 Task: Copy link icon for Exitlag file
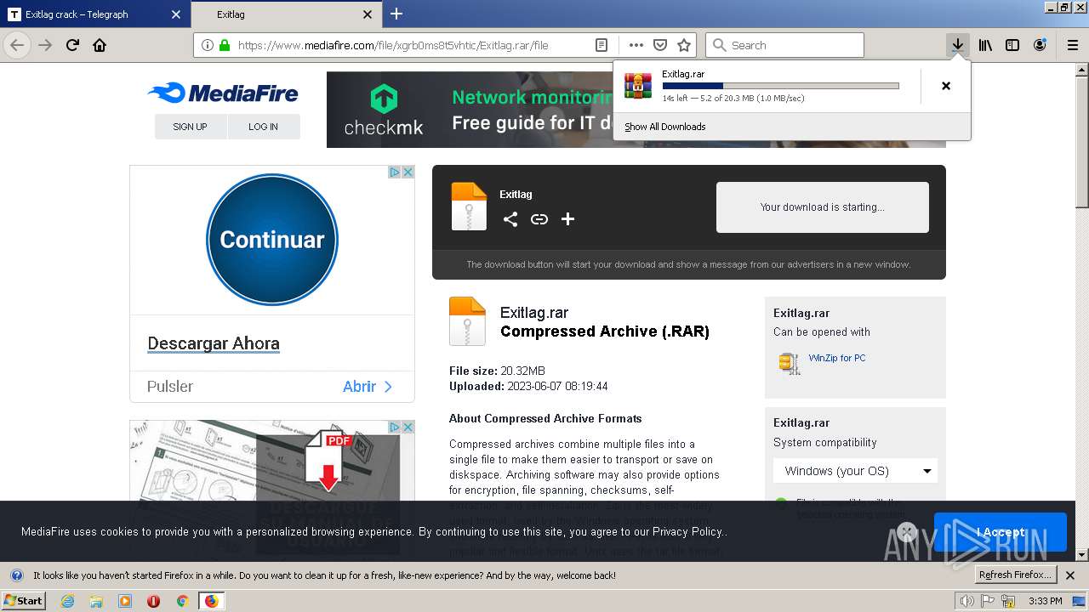[539, 219]
